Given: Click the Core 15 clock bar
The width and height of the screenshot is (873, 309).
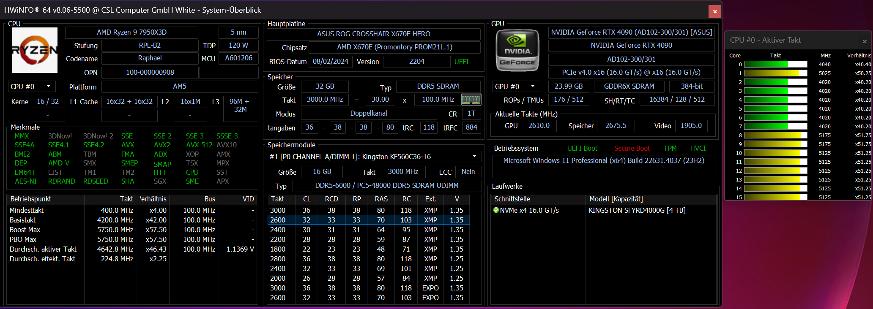Looking at the screenshot, I should 775,197.
